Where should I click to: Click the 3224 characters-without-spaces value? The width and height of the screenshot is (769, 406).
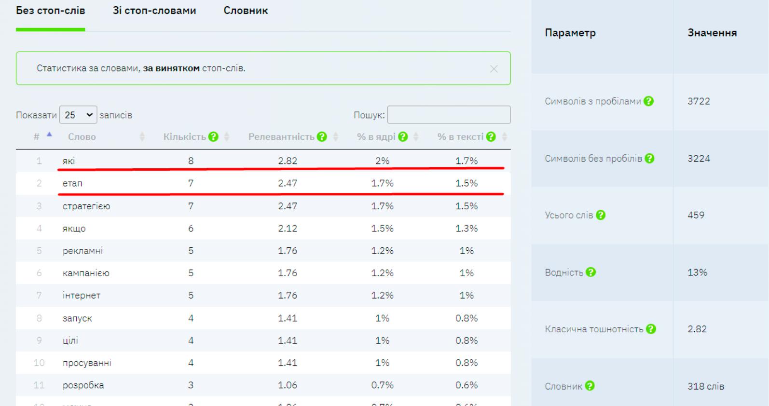[x=699, y=158]
